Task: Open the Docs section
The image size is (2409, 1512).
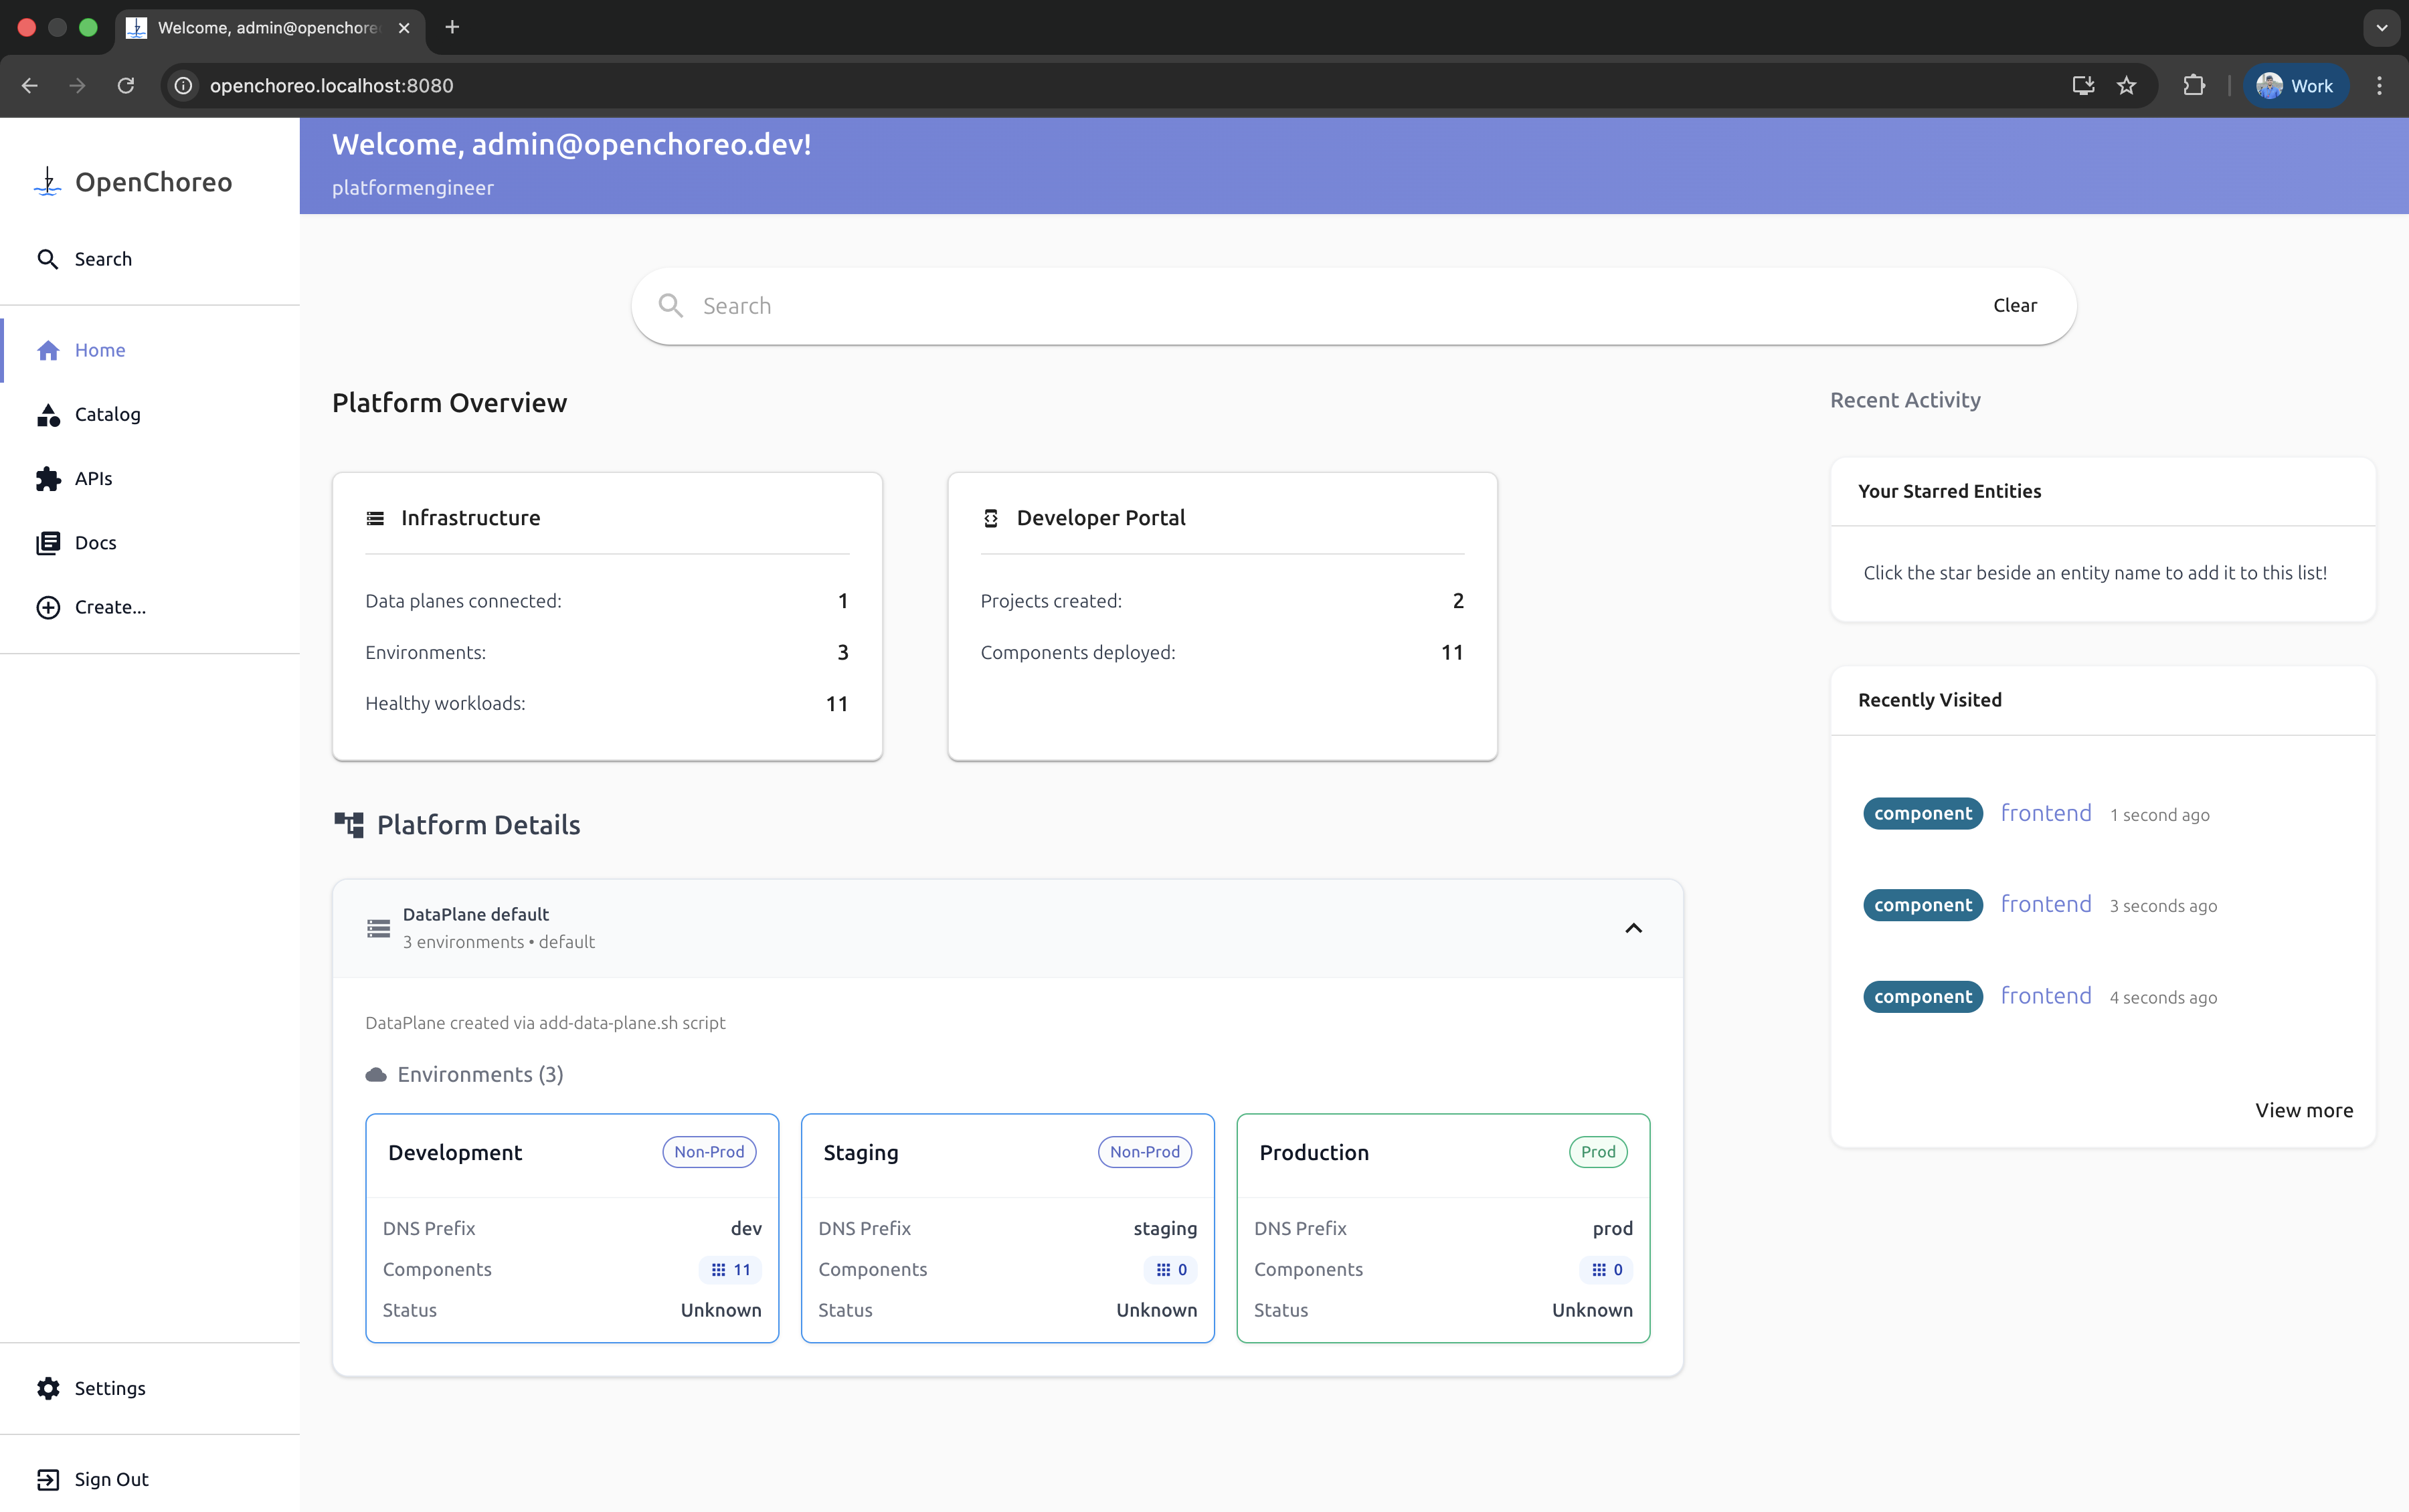Action: point(48,542)
